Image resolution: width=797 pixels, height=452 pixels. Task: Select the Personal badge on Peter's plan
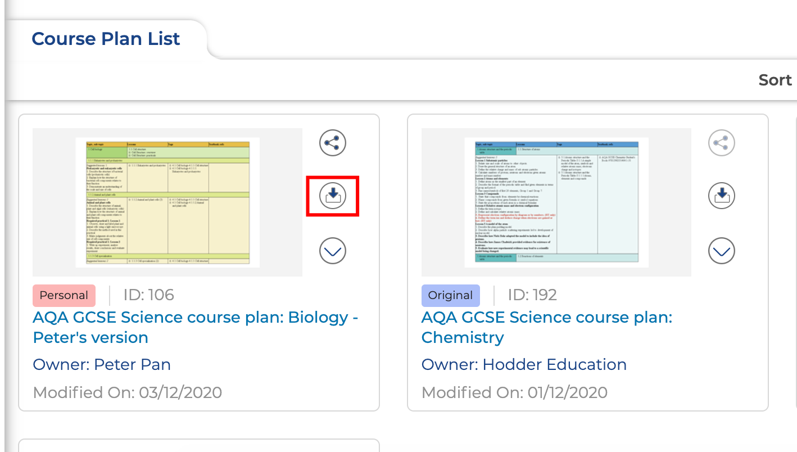point(64,295)
